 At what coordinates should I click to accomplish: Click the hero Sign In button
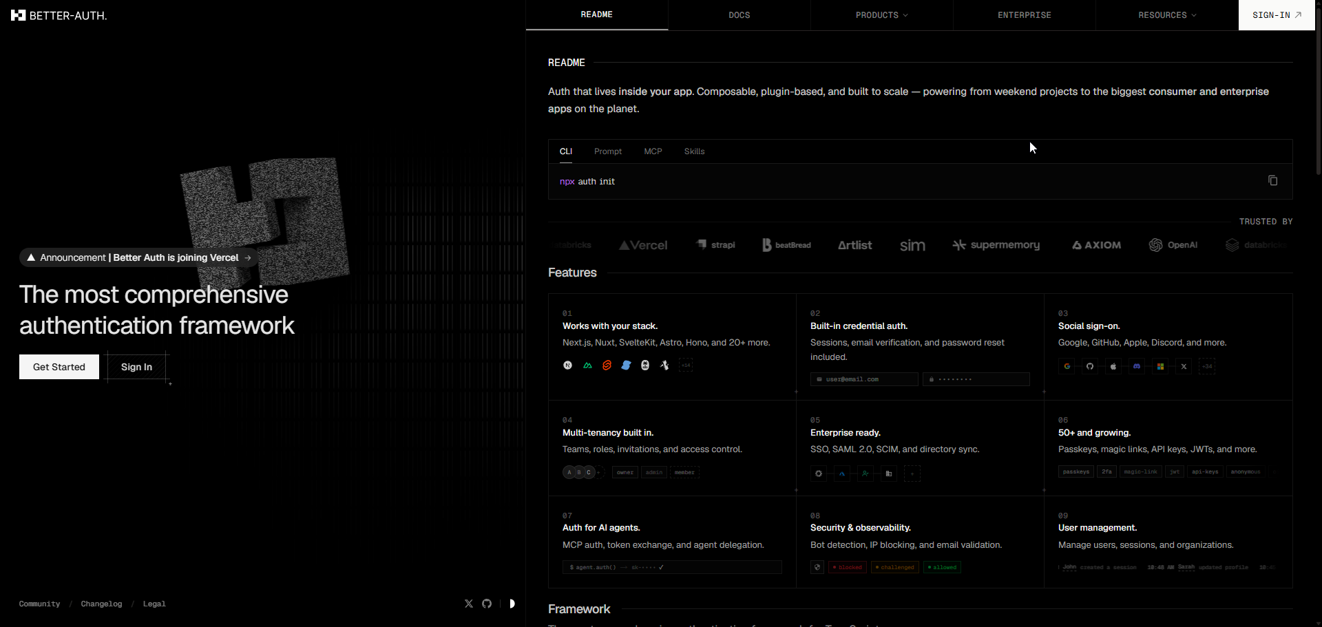point(136,367)
